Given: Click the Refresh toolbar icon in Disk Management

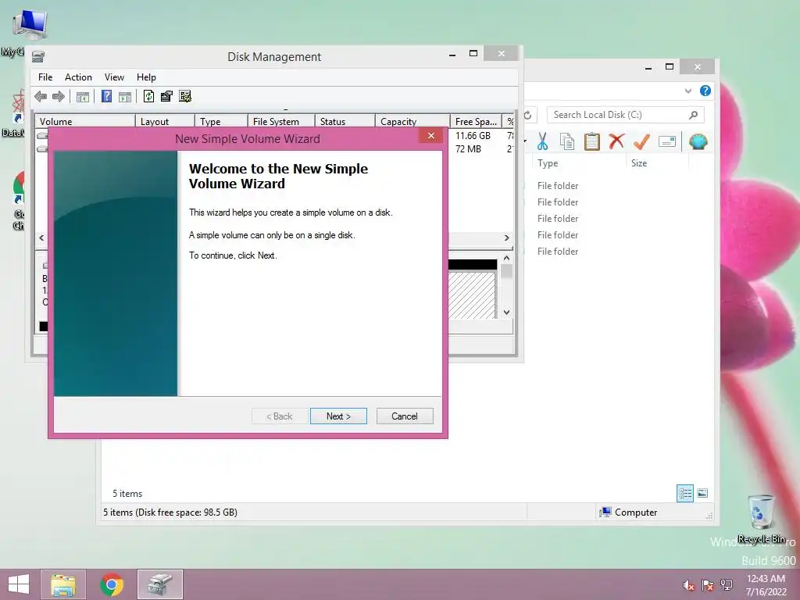Looking at the screenshot, I should pos(148,96).
